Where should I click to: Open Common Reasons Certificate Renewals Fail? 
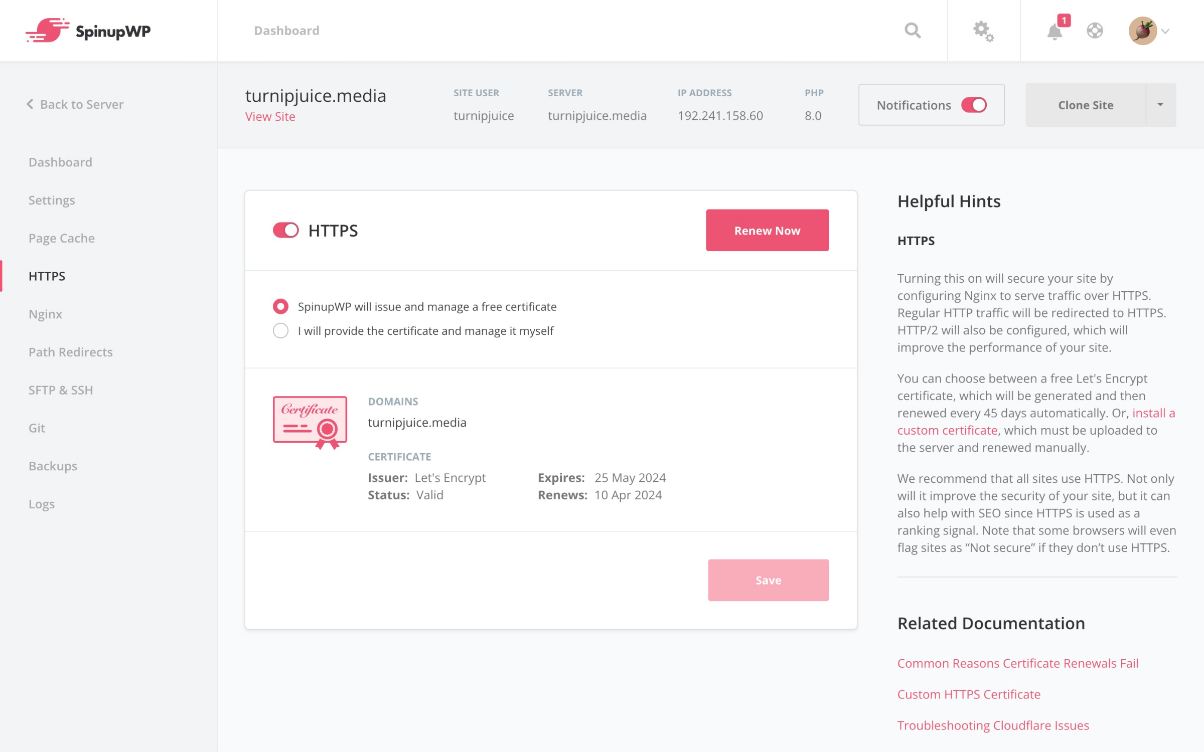[1017, 663]
